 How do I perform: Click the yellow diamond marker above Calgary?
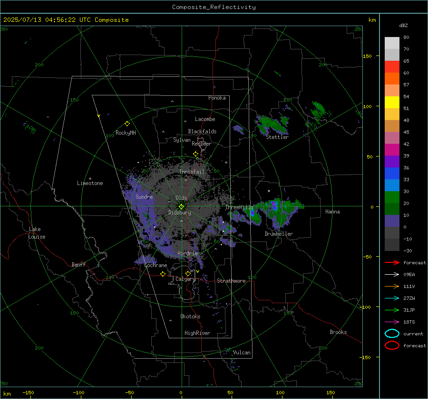[188, 273]
